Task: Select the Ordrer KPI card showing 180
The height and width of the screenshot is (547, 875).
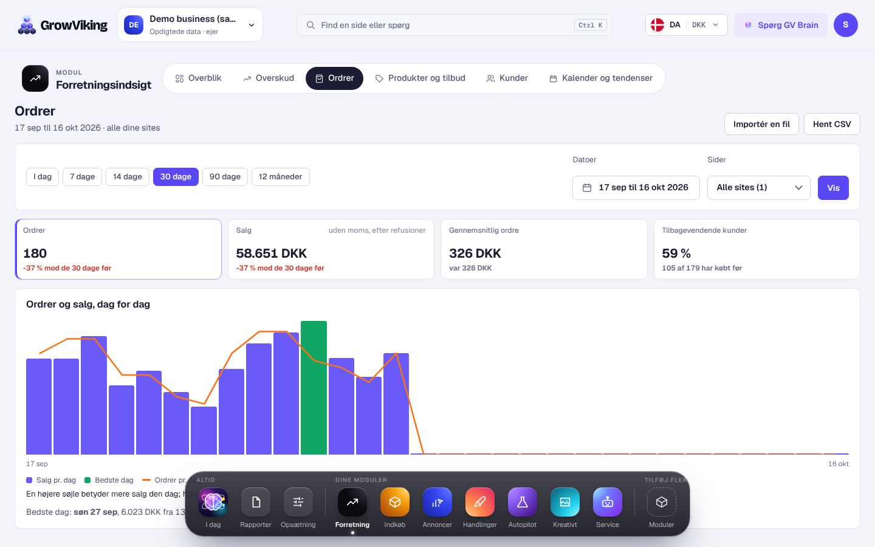Action: coord(118,249)
